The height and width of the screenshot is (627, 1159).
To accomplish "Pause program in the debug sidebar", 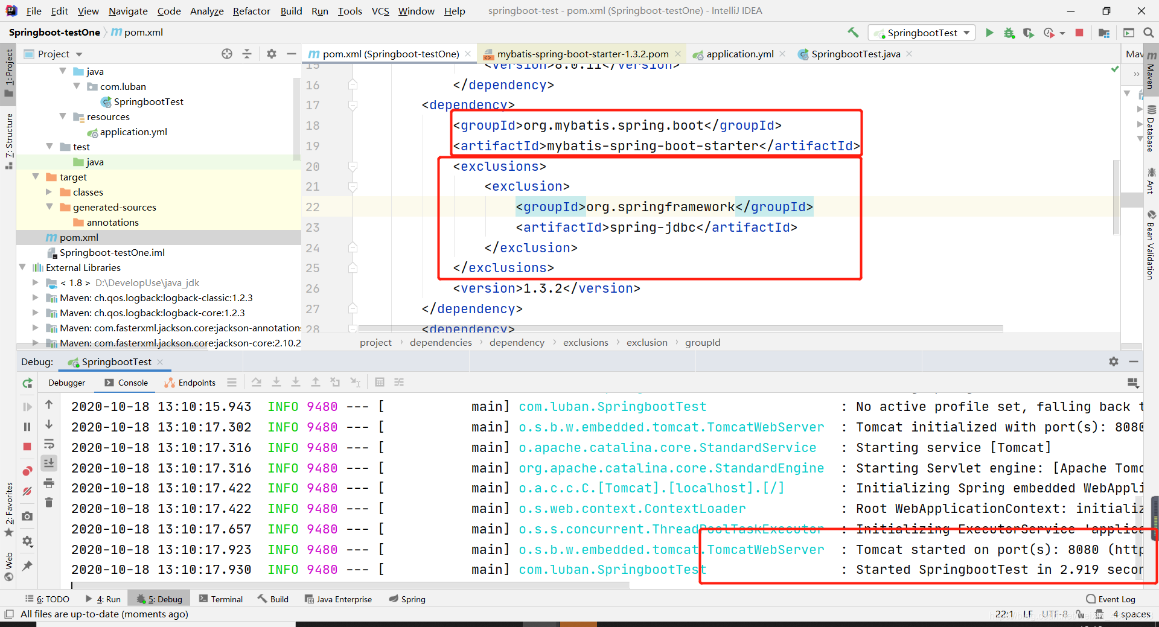I will [x=27, y=427].
